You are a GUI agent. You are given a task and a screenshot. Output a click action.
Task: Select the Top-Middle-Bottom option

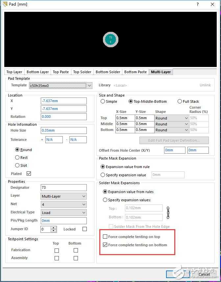(x=148, y=101)
